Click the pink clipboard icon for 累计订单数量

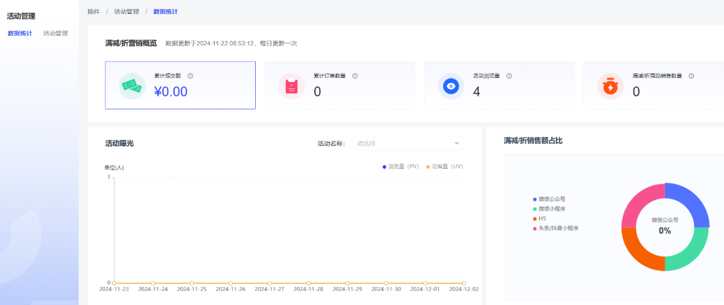click(x=292, y=86)
